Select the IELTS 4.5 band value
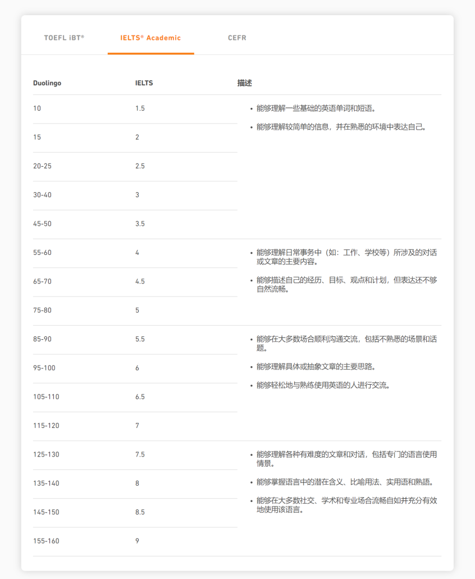 [x=140, y=281]
